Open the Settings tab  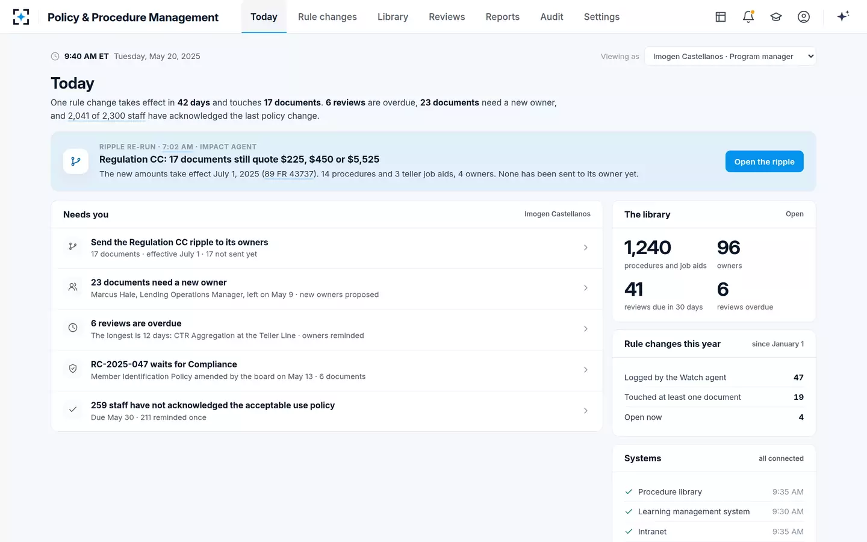click(601, 17)
